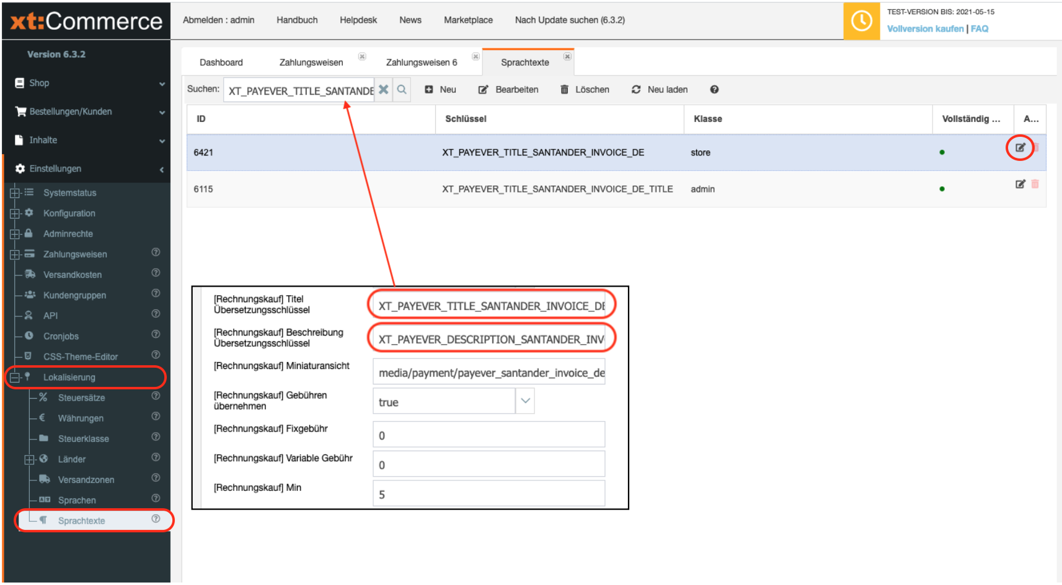Open Versandkosten in the sidebar tree
Screen dimensions: 1062x585
(73, 275)
